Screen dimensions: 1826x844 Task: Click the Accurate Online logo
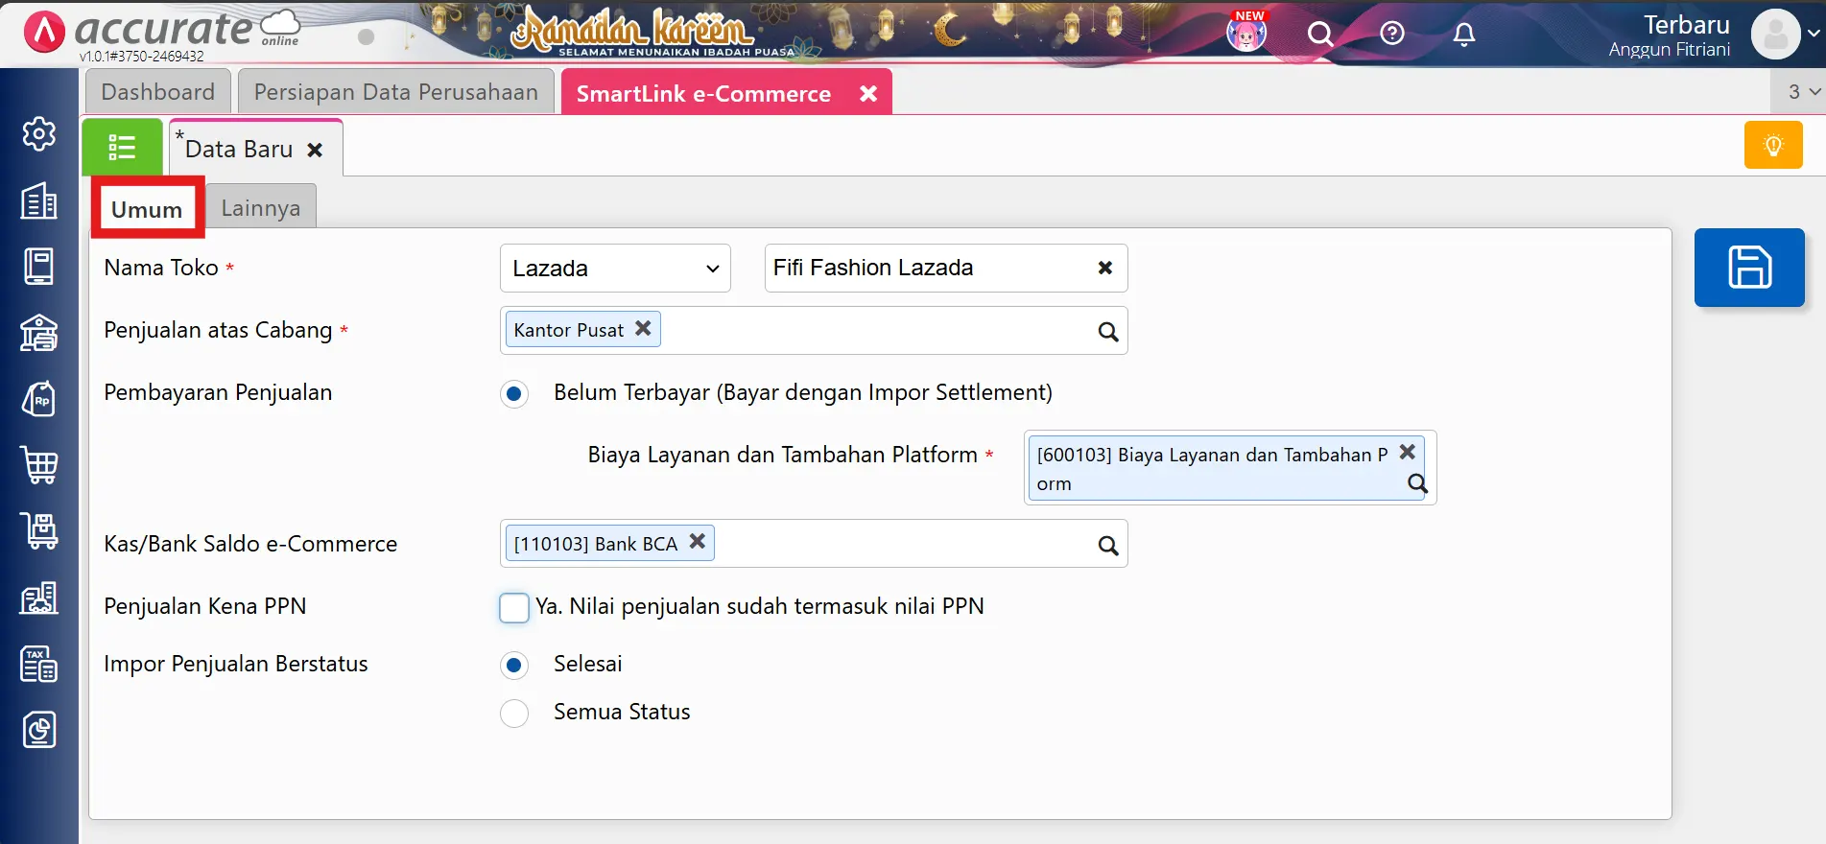[x=161, y=30]
